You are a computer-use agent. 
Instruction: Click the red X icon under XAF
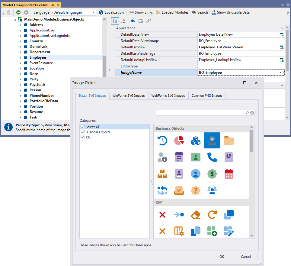(x=162, y=215)
